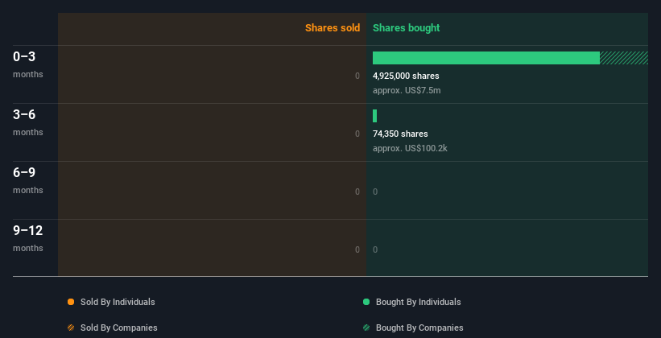Click the striped Bought By Companies legend icon
Viewport: 661px width, 338px height.
coord(366,328)
